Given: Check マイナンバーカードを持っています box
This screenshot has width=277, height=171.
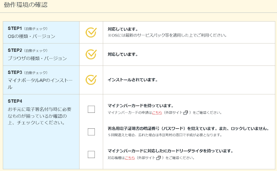Looking at the screenshot, I should click(91, 109).
